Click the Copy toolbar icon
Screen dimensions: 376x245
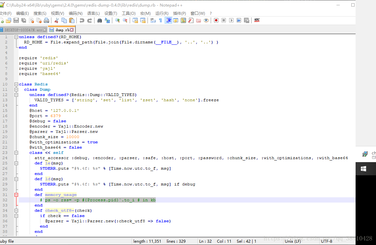pyautogui.click(x=64, y=21)
